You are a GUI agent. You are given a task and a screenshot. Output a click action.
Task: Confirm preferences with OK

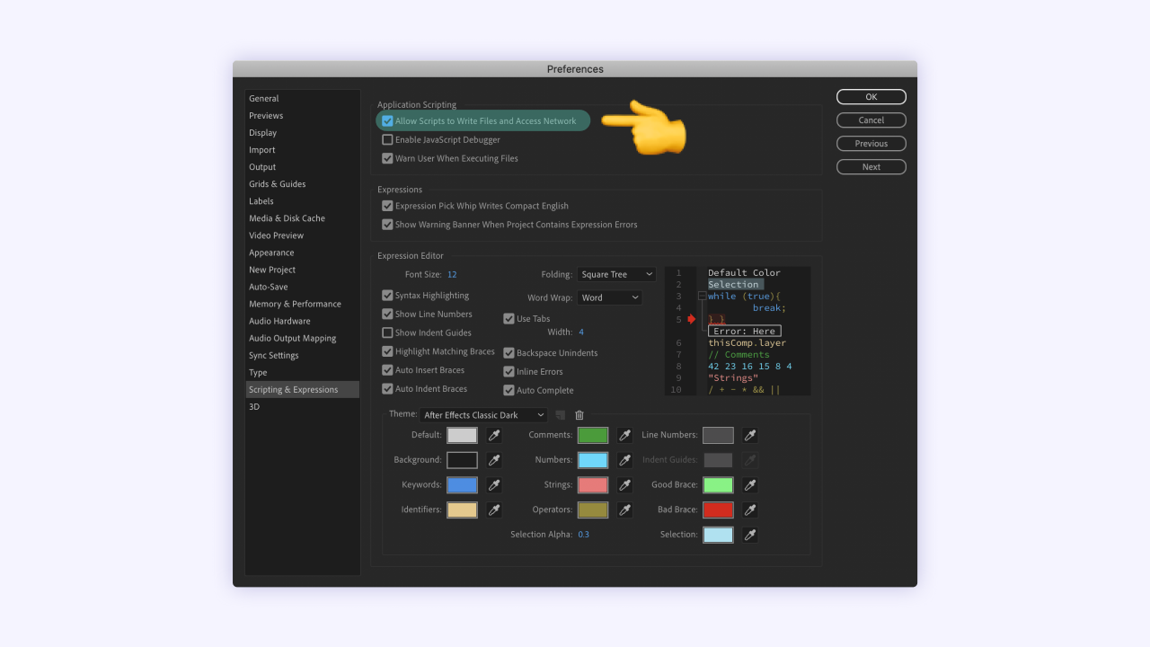871,97
